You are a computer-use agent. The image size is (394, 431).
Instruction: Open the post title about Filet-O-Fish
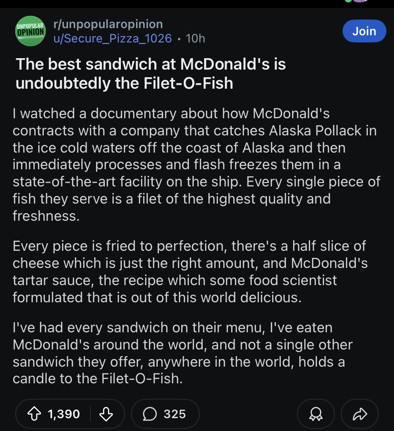(150, 73)
